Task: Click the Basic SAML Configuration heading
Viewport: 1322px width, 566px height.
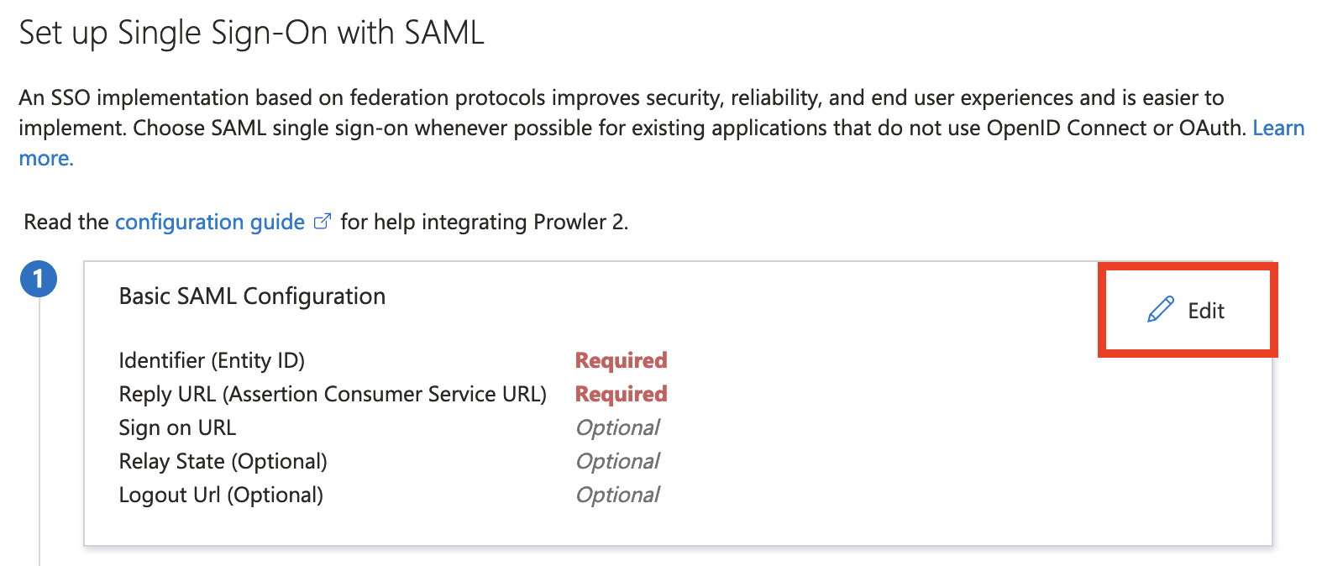Action: (x=252, y=296)
